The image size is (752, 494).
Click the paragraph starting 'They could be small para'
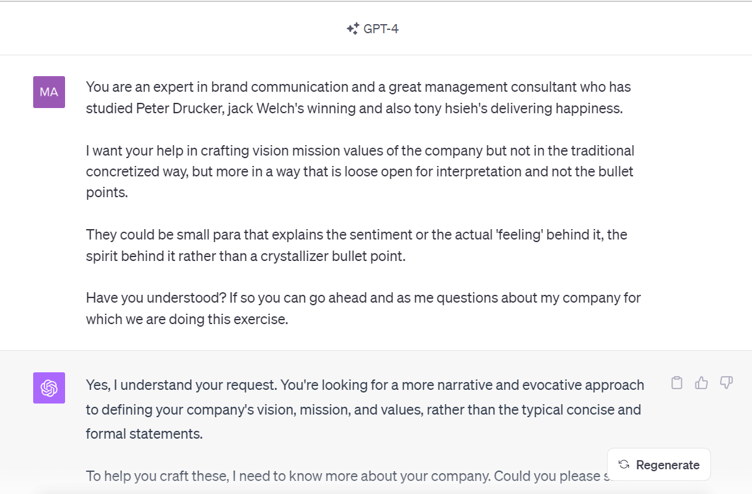coord(356,245)
